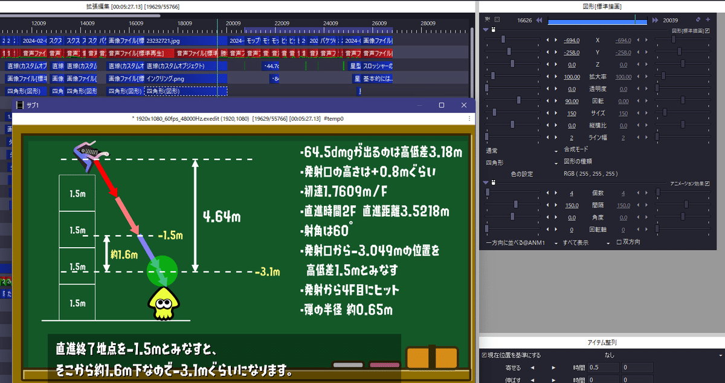Viewport: 725px width, 383px height.
Task: Jump to object end using double-right arrows
Action: [x=654, y=20]
